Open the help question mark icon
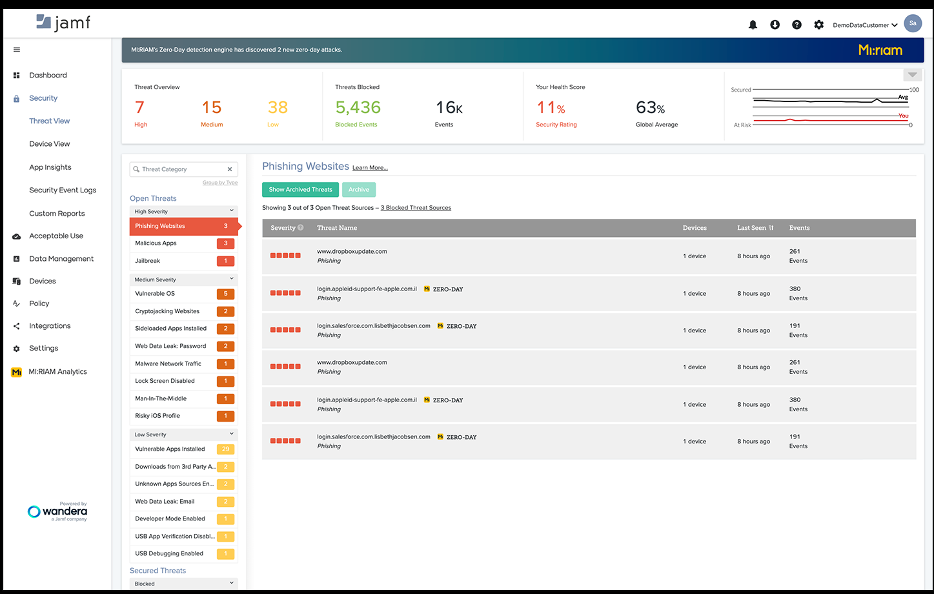The image size is (934, 594). point(797,25)
